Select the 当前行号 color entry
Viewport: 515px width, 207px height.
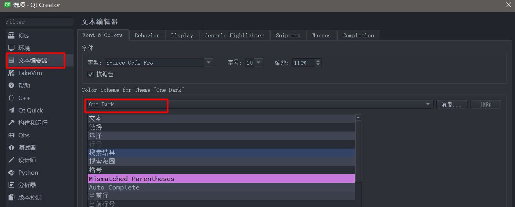(221, 203)
